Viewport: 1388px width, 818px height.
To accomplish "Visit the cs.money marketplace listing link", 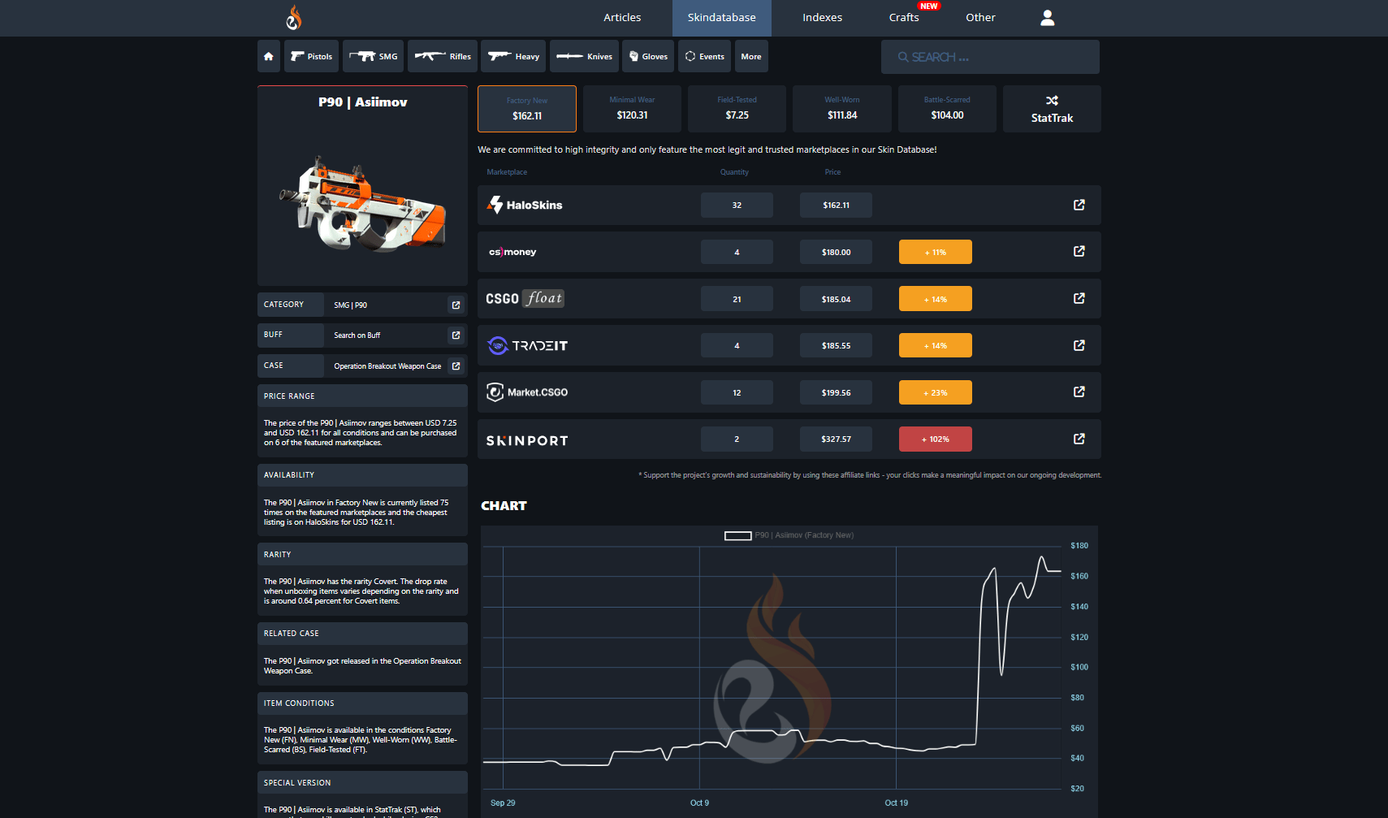I will coord(1079,251).
